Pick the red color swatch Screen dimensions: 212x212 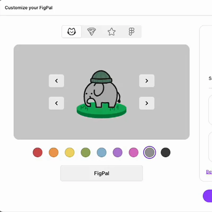coord(38,152)
